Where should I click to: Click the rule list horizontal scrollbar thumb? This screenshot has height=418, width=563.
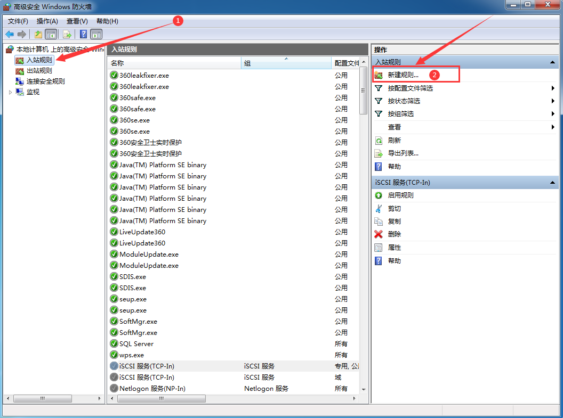pyautogui.click(x=162, y=399)
